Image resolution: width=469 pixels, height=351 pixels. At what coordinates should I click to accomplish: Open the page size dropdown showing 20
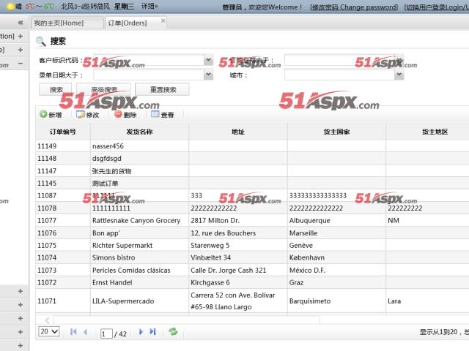(x=49, y=332)
